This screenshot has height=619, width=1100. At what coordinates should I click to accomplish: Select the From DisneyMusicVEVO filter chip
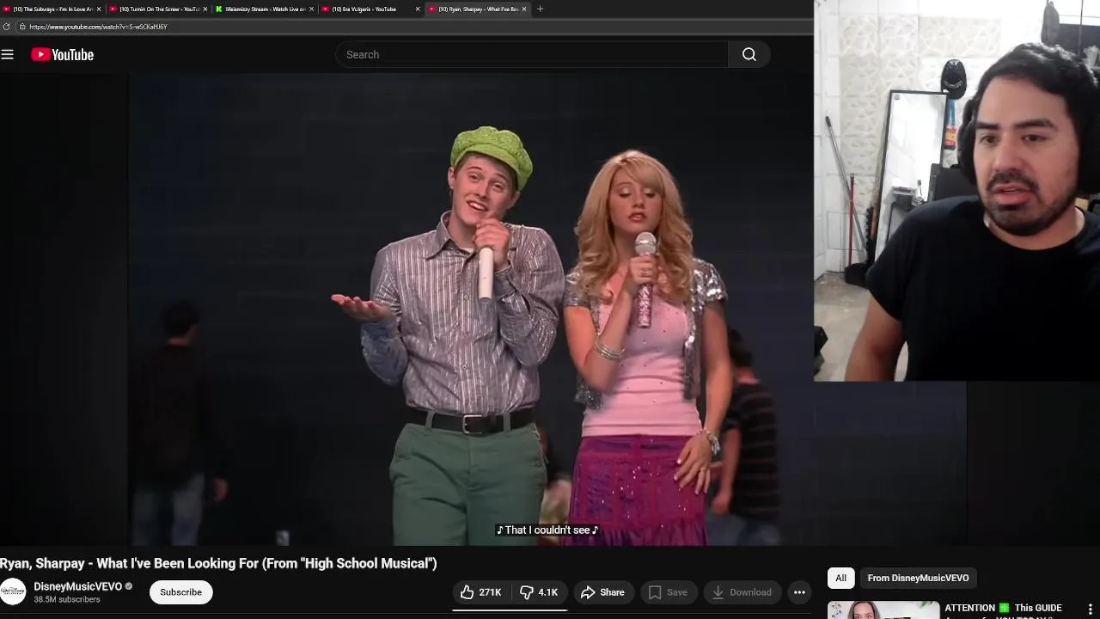pyautogui.click(x=918, y=578)
